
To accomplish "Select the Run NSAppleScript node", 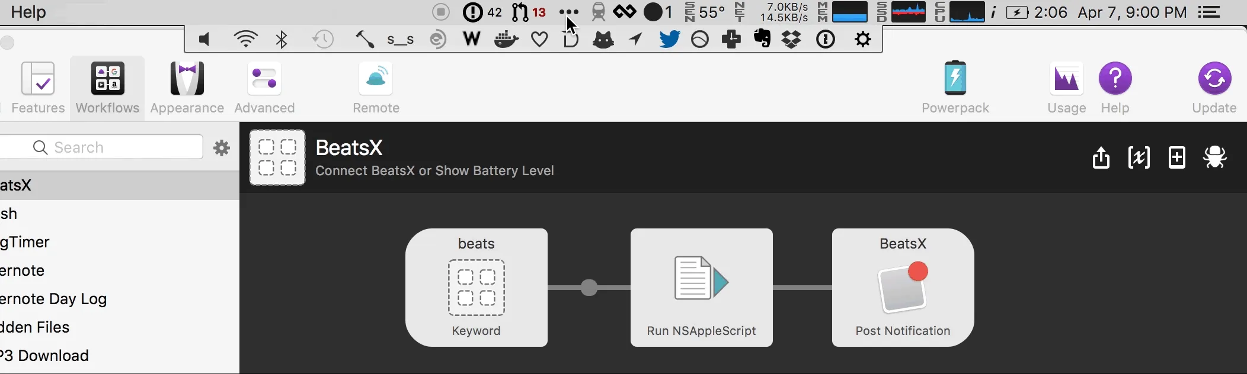I will tap(702, 288).
